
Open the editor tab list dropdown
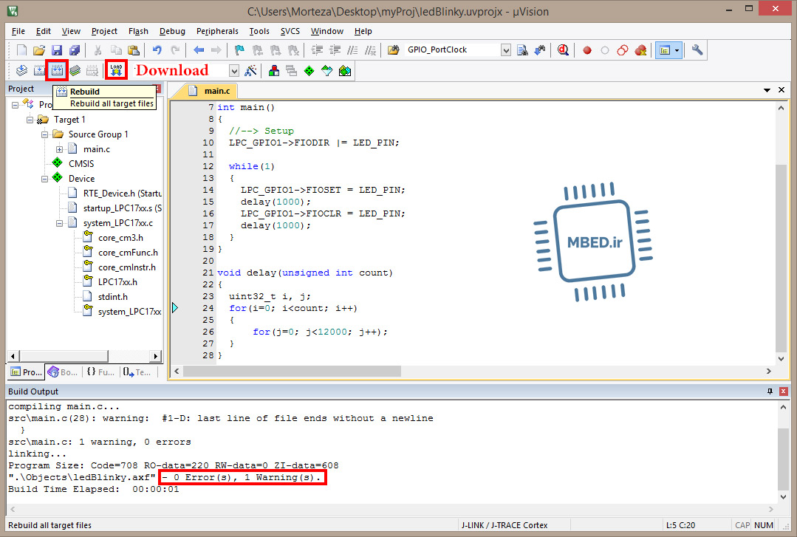[767, 90]
